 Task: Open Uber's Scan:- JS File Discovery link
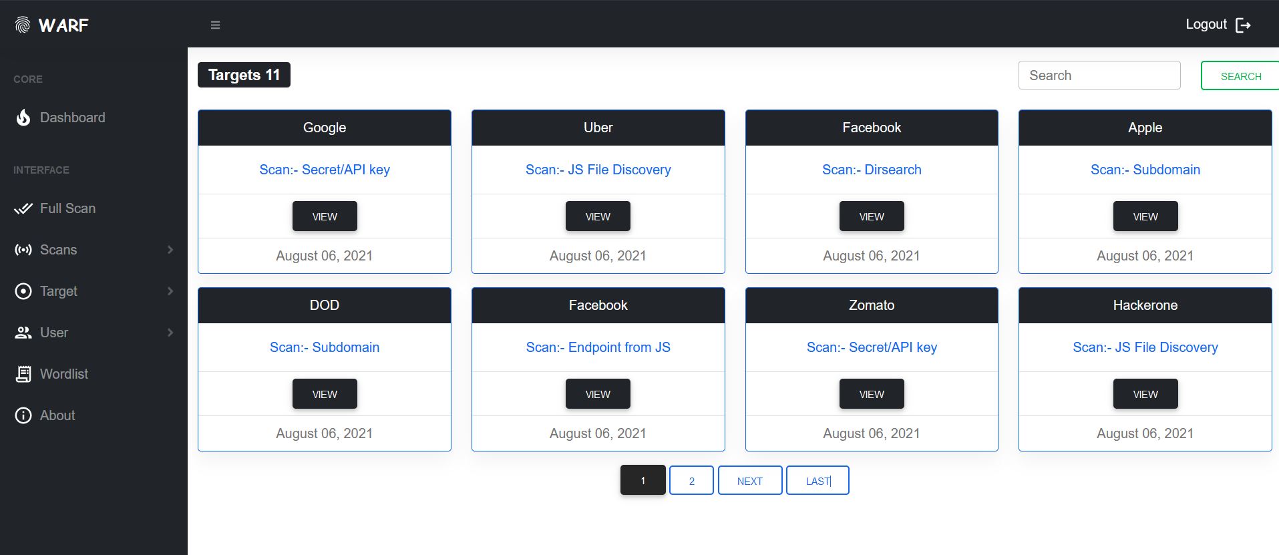click(x=598, y=170)
